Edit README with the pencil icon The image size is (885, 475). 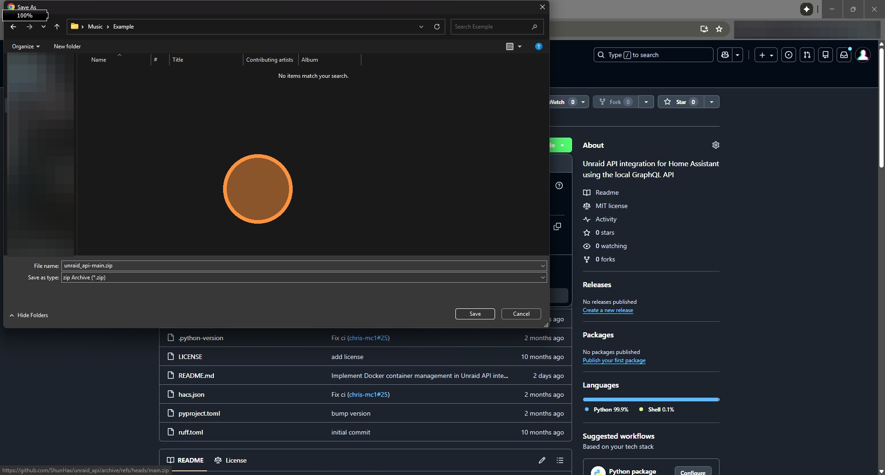coord(542,460)
